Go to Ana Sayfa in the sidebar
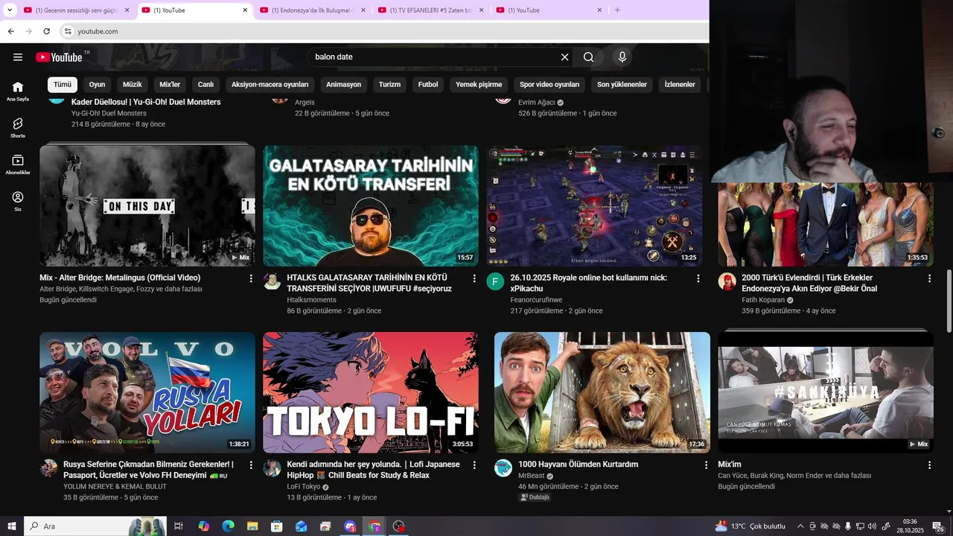Viewport: 953px width, 536px height. tap(18, 91)
